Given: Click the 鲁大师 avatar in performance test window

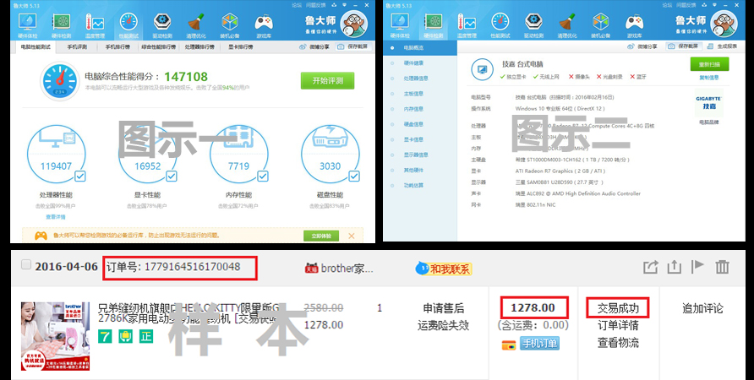Looking at the screenshot, I should 354,24.
